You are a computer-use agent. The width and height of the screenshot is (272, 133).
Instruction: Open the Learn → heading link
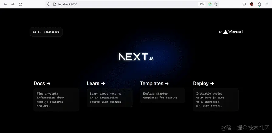[96, 83]
